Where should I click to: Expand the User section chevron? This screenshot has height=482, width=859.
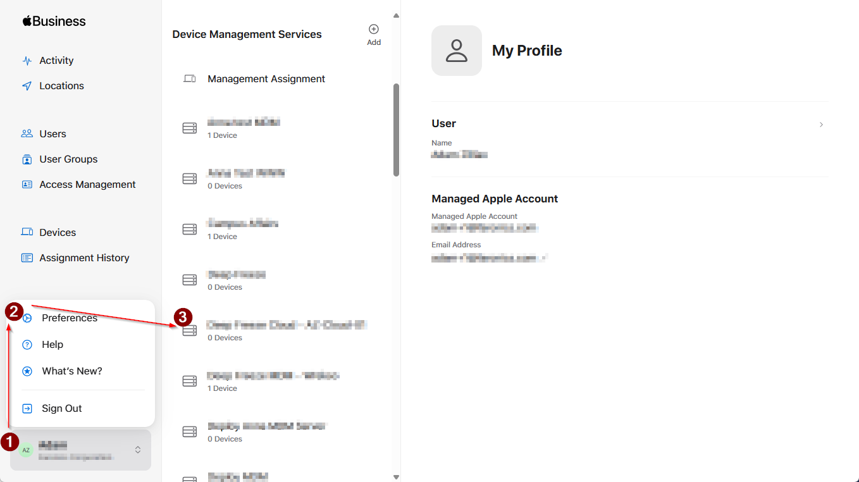821,125
